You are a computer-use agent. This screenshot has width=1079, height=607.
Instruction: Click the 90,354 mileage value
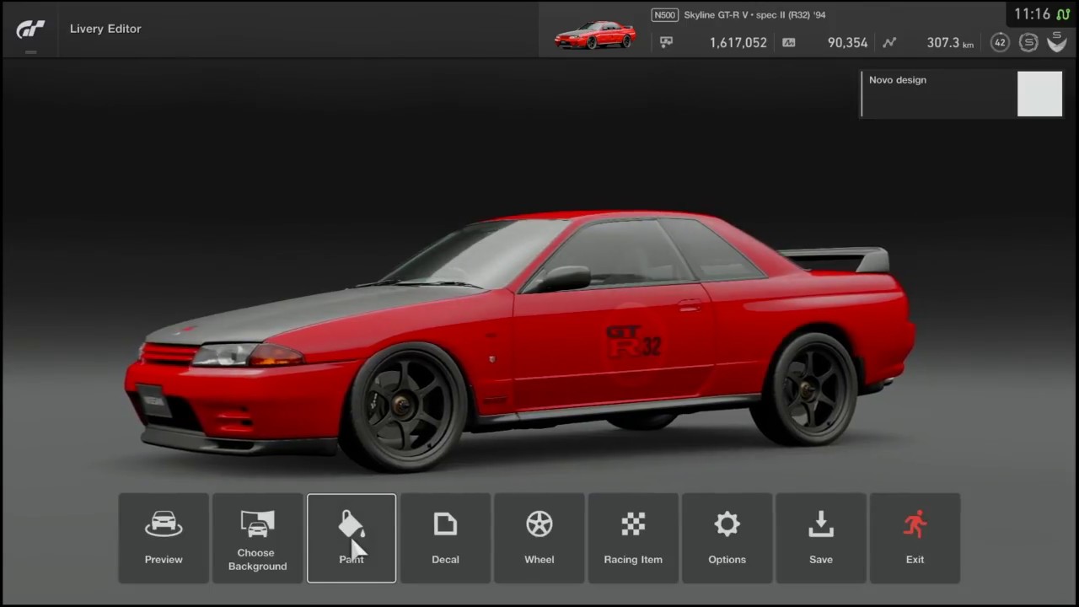[847, 42]
